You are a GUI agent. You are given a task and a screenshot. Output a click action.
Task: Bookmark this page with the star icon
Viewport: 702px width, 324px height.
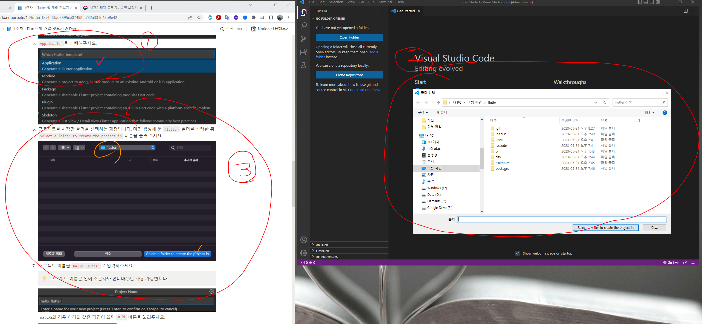(199, 17)
